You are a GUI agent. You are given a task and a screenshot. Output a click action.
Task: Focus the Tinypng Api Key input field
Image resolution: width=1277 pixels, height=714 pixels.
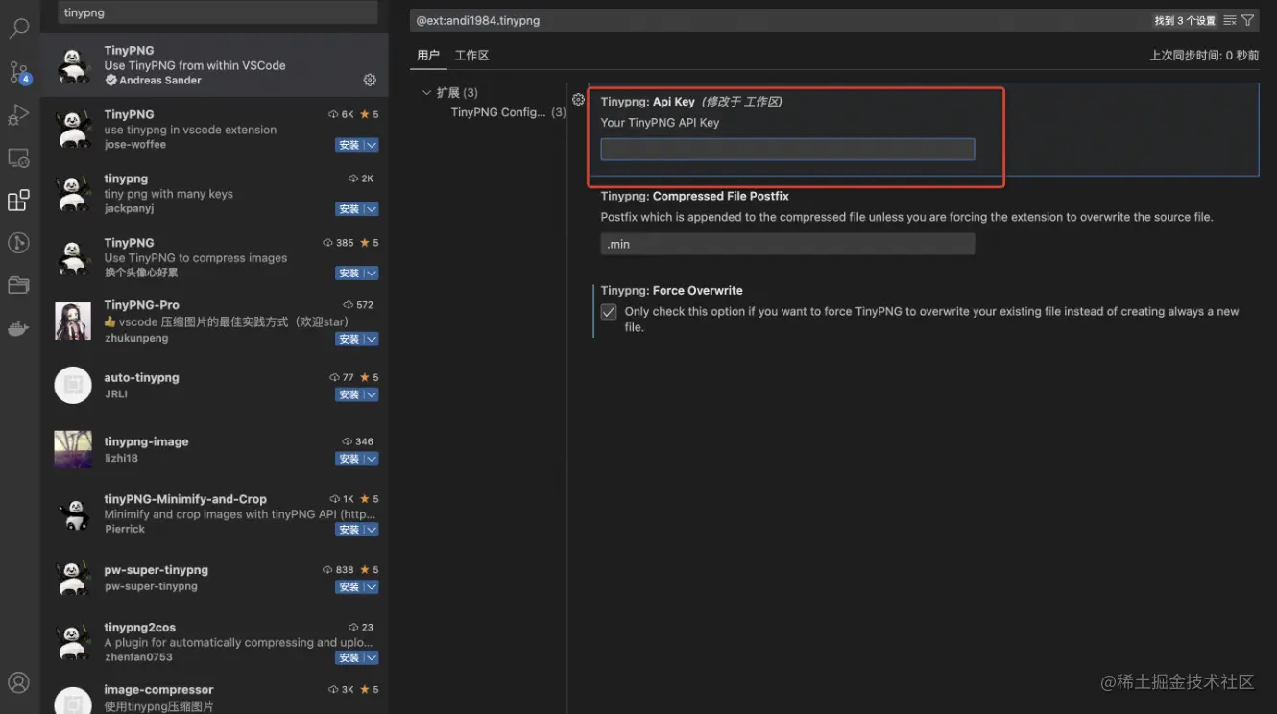[x=787, y=149]
